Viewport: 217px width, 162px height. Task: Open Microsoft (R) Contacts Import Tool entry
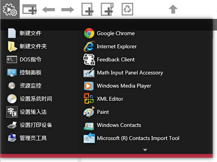(138, 138)
